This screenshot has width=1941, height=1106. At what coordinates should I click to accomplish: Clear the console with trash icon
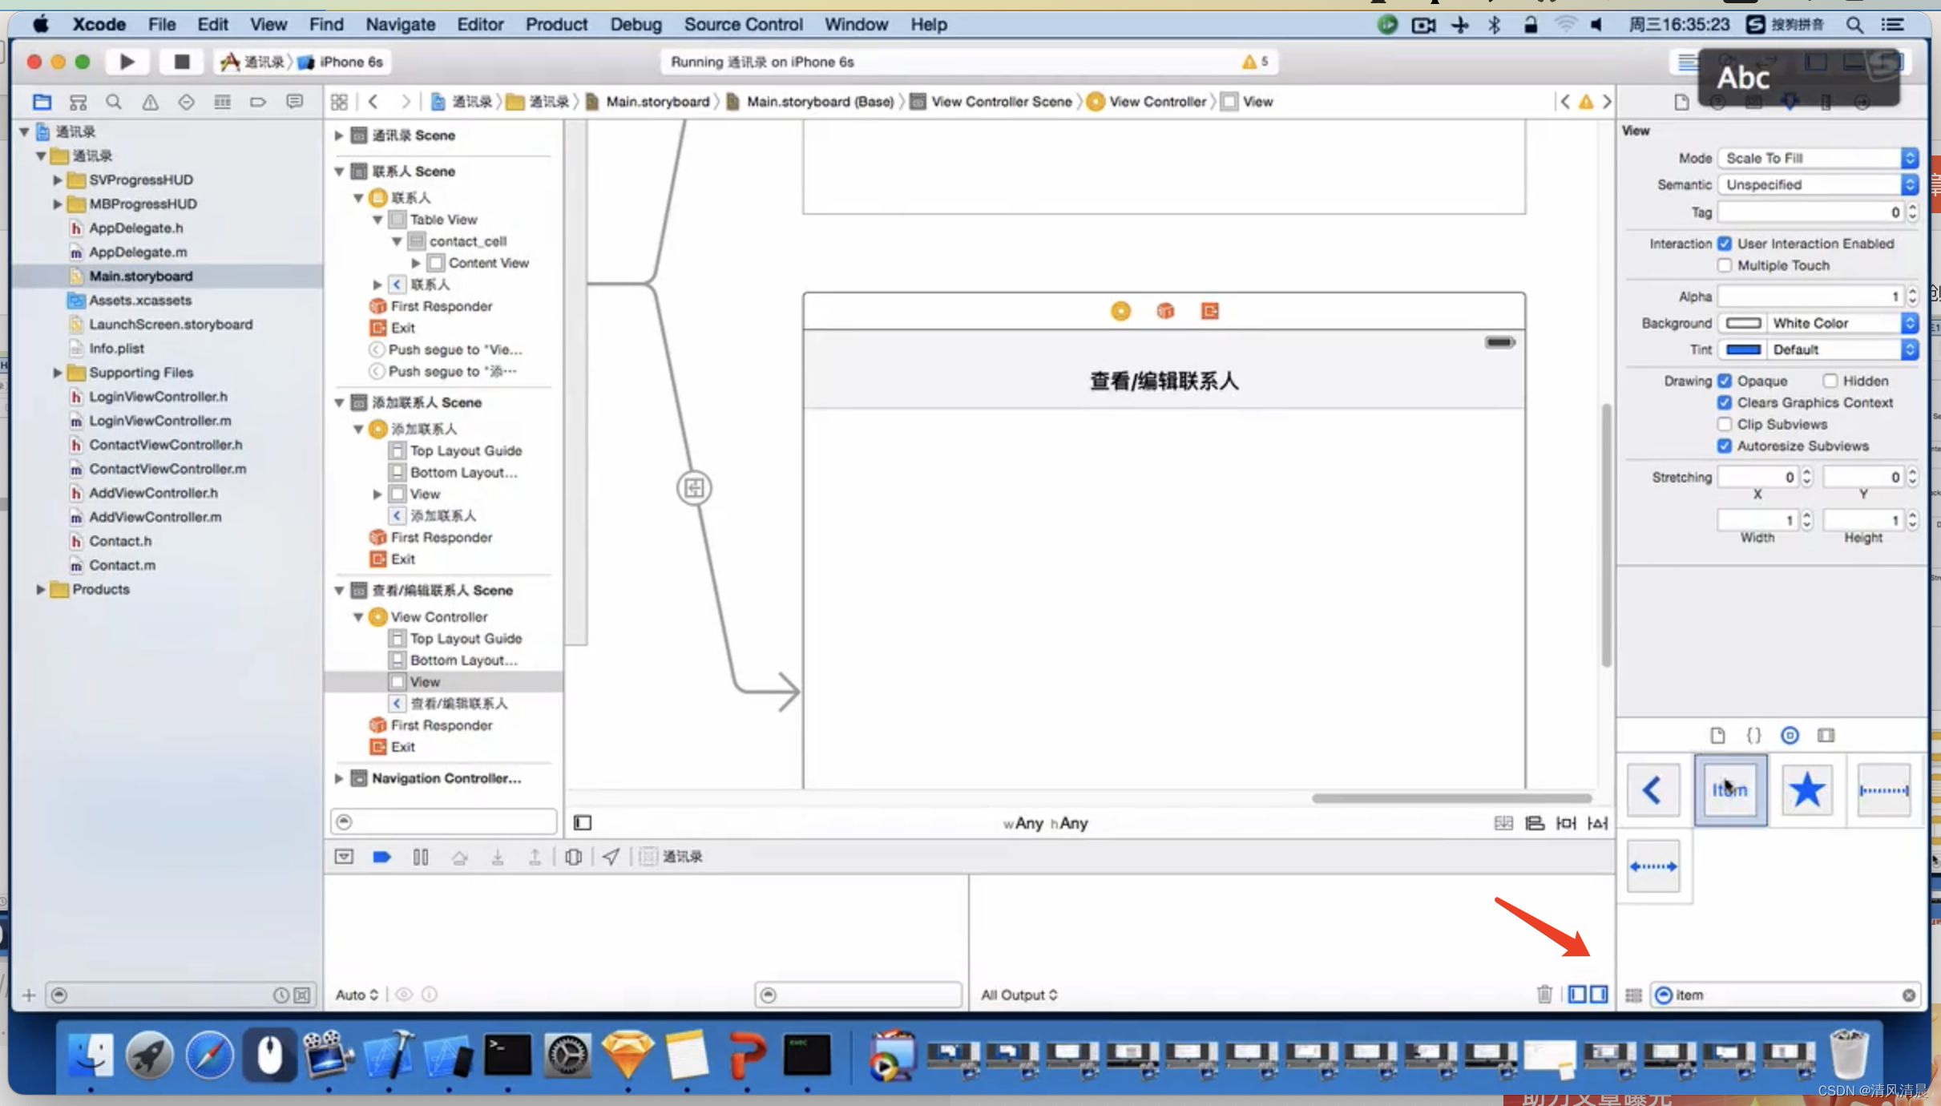1544,995
